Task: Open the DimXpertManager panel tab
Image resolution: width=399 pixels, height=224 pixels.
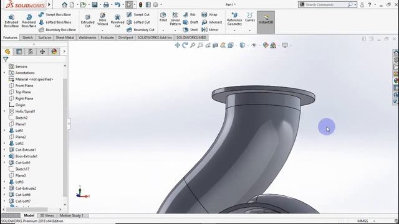Action: [42, 52]
